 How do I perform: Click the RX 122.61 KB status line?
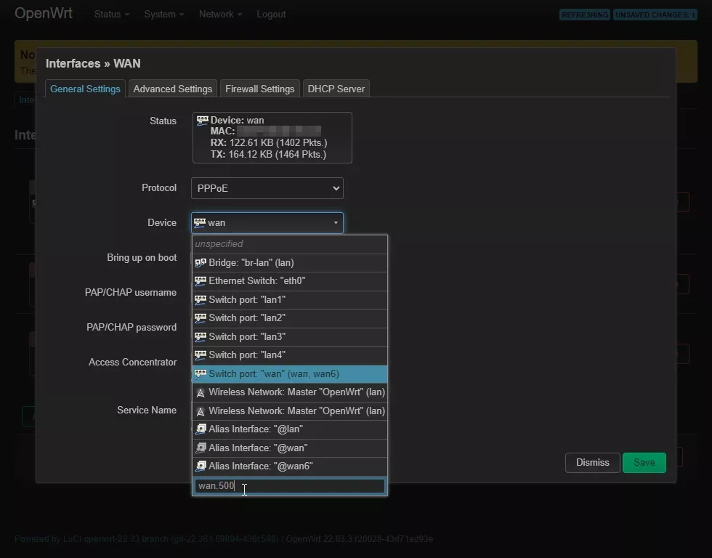pos(268,143)
